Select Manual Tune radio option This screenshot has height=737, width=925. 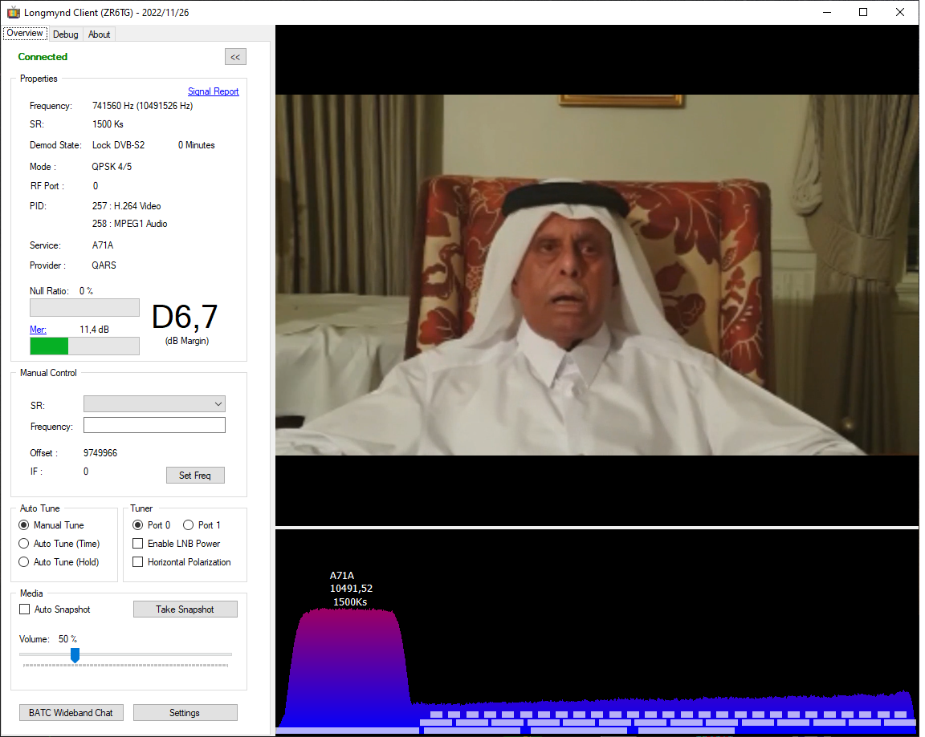tap(24, 525)
